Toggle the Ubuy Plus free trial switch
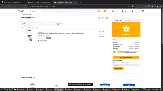 (x=138, y=20)
